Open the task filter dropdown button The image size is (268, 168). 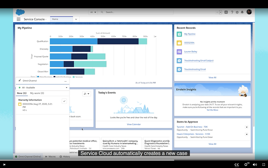click(x=86, y=94)
